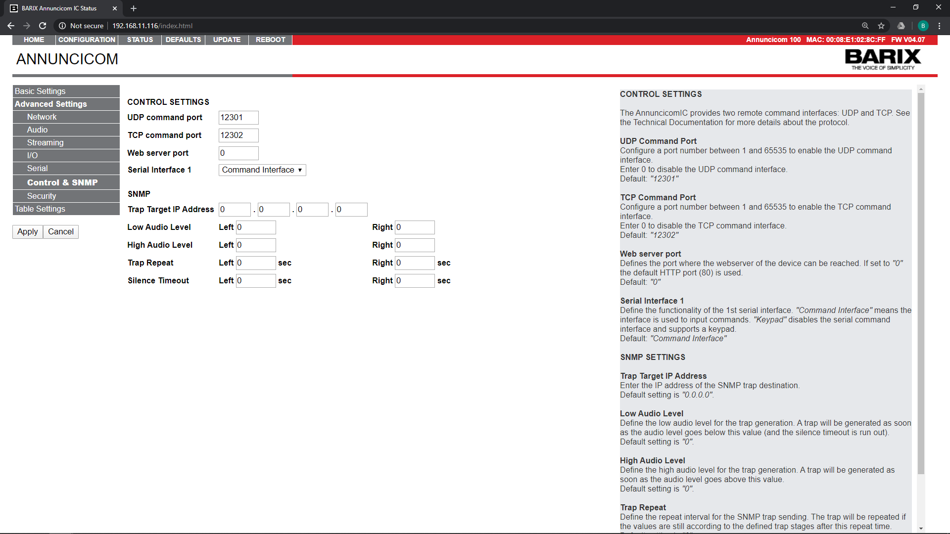Open Security in Advanced Settings
The image size is (950, 534).
click(x=42, y=196)
